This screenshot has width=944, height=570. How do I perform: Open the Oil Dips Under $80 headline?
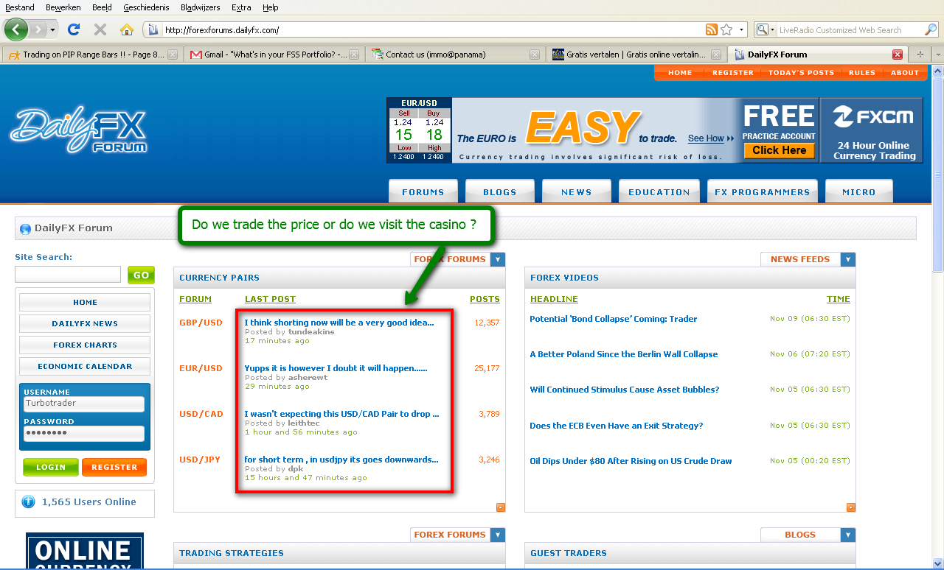[x=631, y=461]
